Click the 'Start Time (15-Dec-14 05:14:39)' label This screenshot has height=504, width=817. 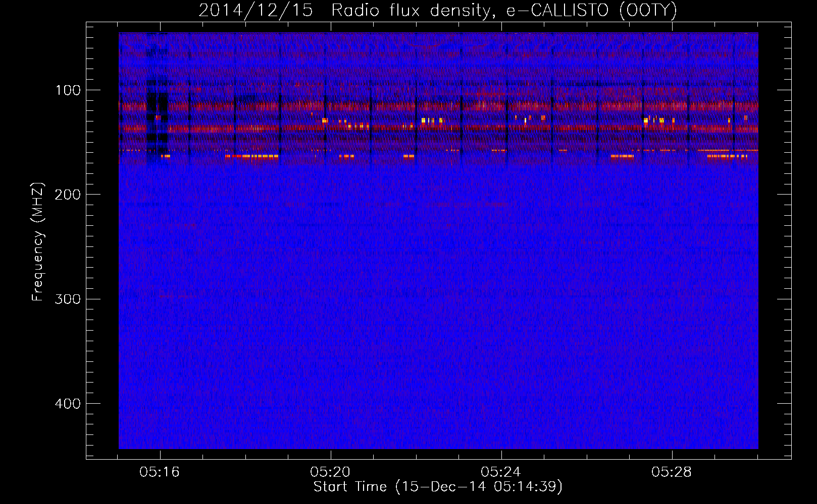point(438,487)
